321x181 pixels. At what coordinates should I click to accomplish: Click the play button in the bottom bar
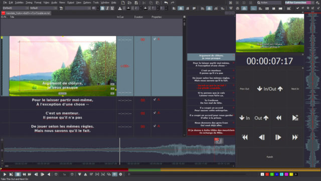point(5,174)
